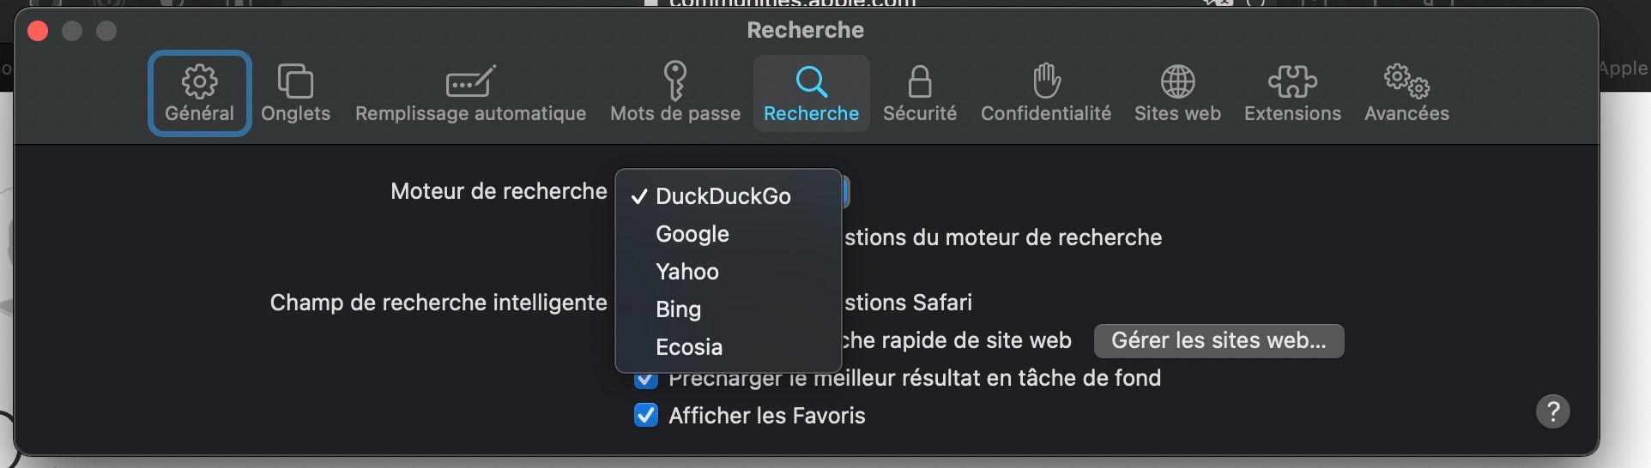Screen dimensions: 1651x468
Task: Toggle Précharger le meilleur résultat checkbox
Action: tap(646, 381)
